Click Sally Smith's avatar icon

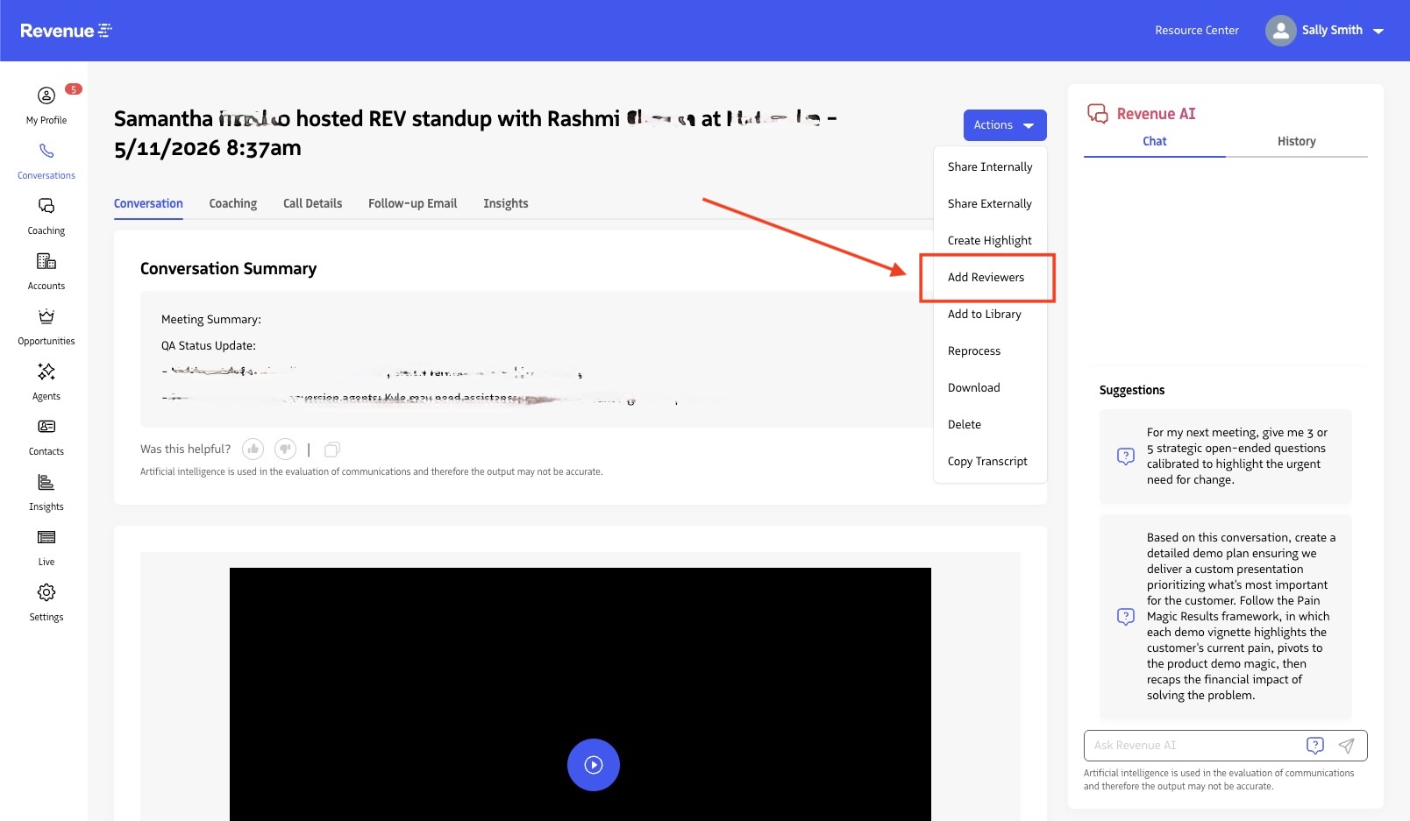pos(1280,31)
